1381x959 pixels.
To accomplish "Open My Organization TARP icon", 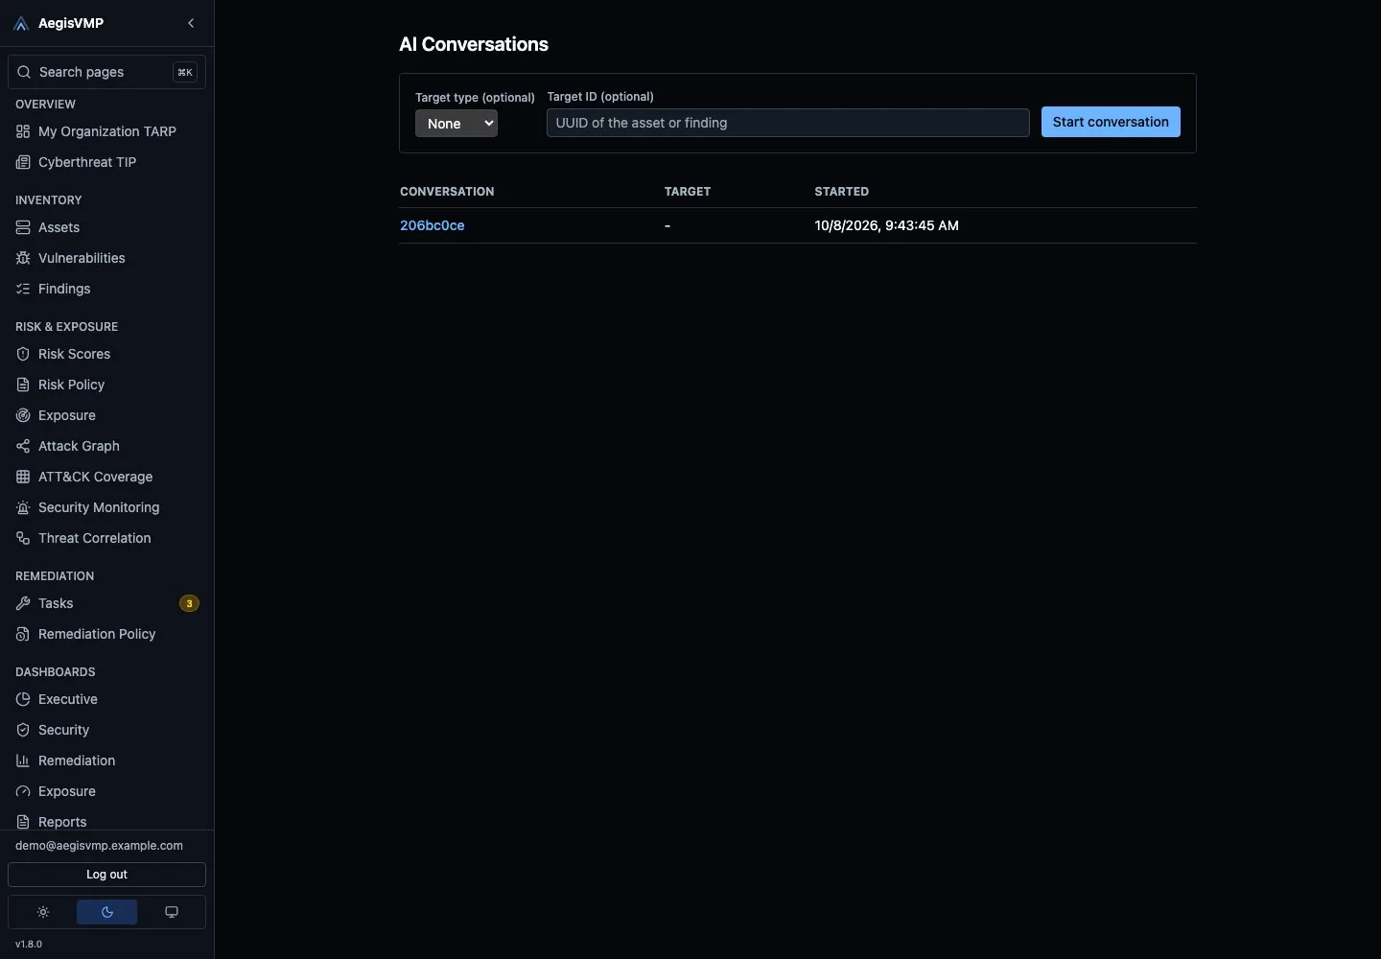I will [x=23, y=131].
